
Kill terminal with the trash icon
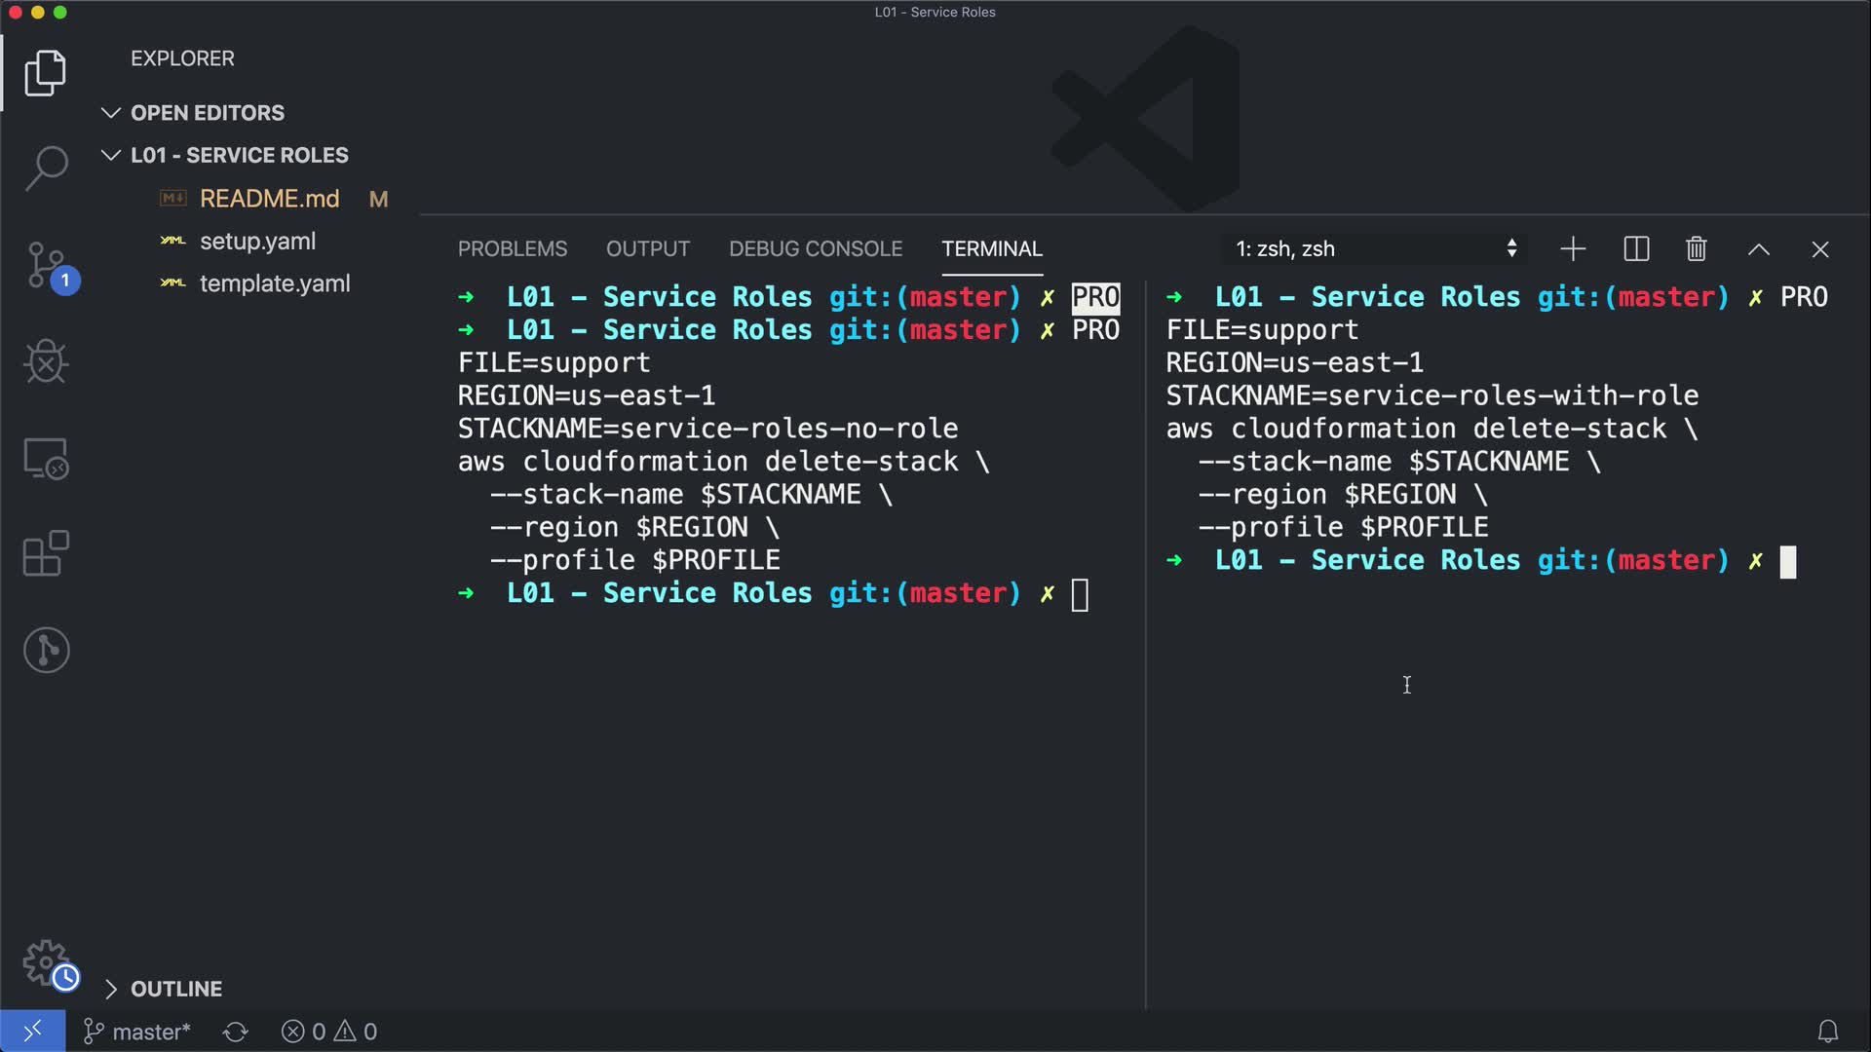[1696, 249]
